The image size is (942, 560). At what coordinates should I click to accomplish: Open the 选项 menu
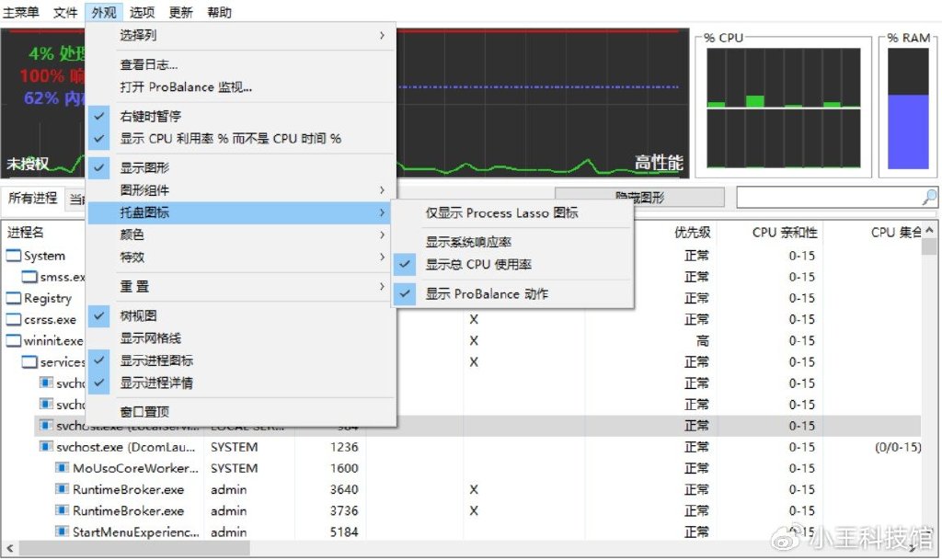click(x=142, y=12)
